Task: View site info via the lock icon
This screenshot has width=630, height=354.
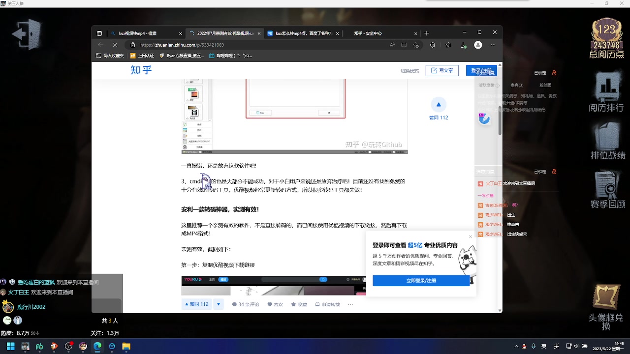Action: tap(133, 45)
